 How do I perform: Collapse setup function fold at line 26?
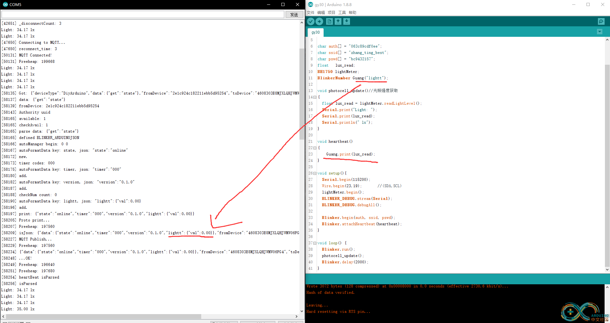tap(315, 173)
